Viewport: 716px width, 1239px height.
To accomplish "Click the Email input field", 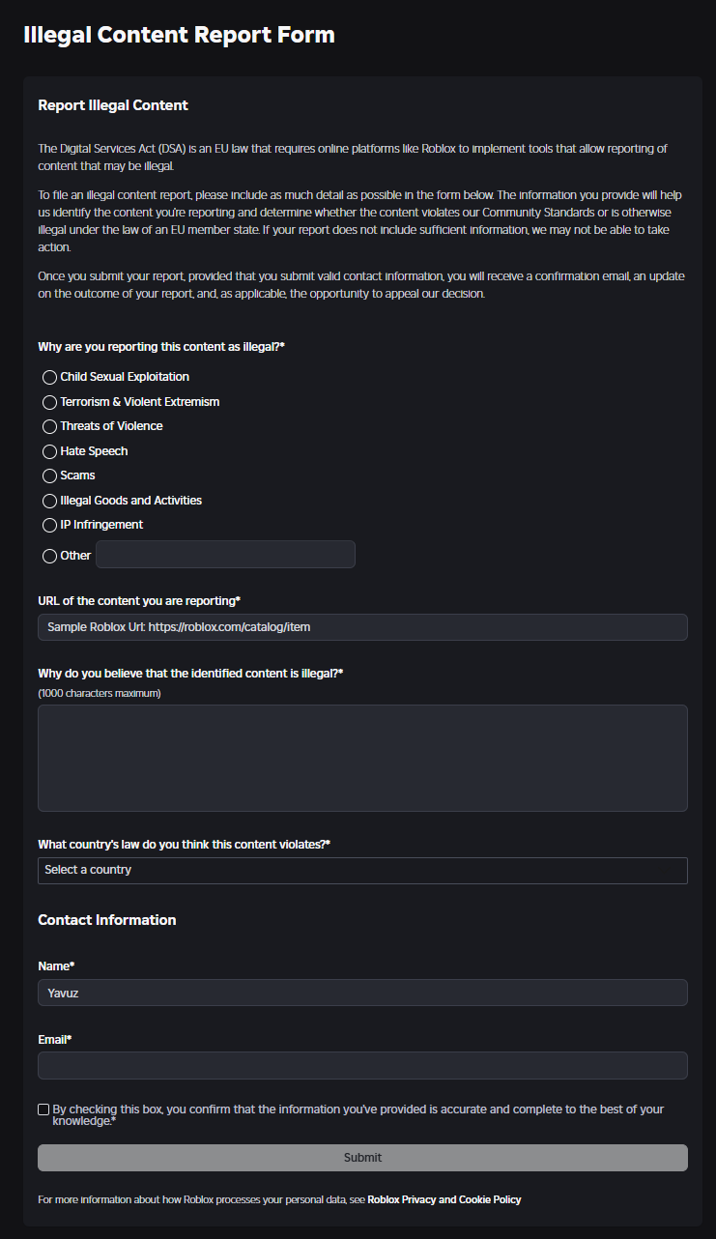I will tap(362, 1065).
